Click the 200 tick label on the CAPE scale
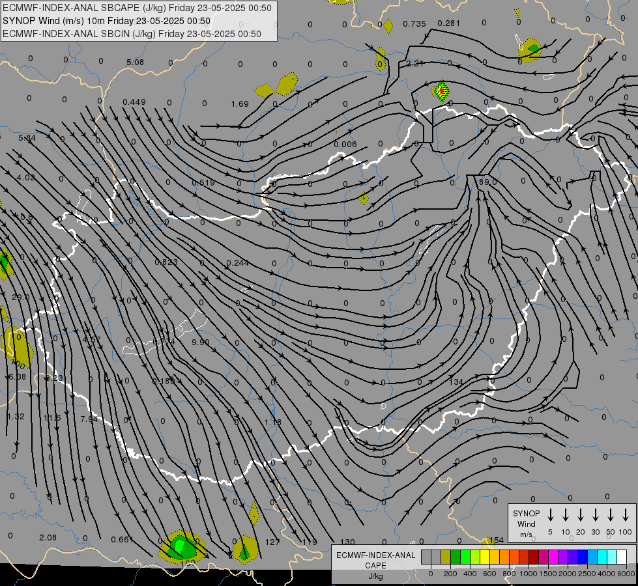Viewport: 638px width, 586px height. click(450, 574)
